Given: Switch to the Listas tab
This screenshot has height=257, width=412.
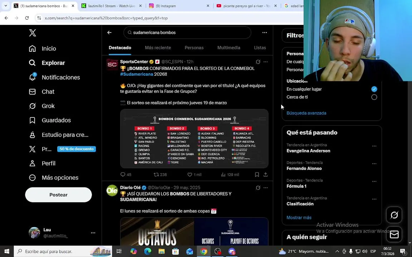Looking at the screenshot, I should 260,48.
